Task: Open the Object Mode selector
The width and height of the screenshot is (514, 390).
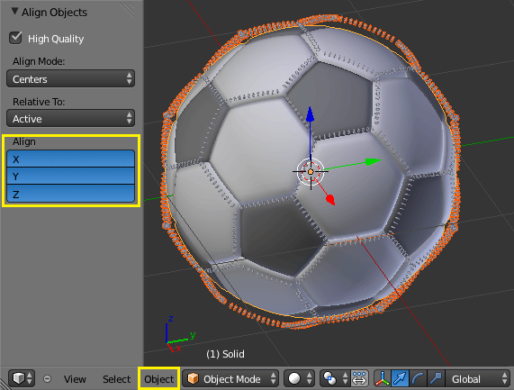Action: (x=230, y=378)
